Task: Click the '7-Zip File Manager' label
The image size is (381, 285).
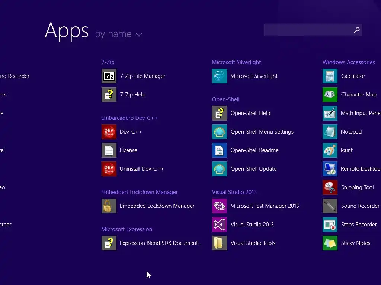Action: 143,76
